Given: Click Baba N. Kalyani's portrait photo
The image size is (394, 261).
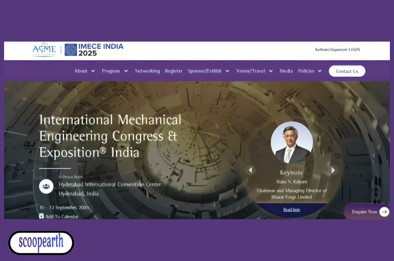Looking at the screenshot, I should [x=292, y=143].
